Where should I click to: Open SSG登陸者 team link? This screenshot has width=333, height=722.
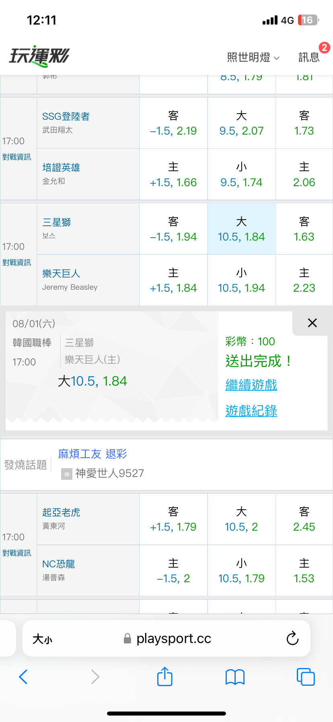(x=66, y=116)
